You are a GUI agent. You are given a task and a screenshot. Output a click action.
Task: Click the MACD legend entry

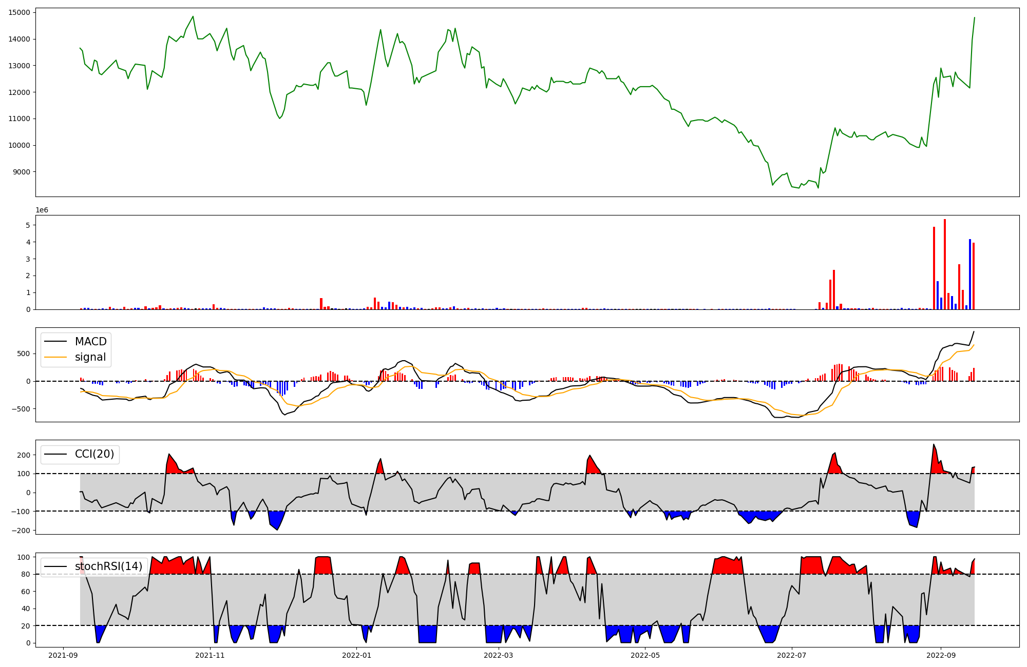pos(90,342)
